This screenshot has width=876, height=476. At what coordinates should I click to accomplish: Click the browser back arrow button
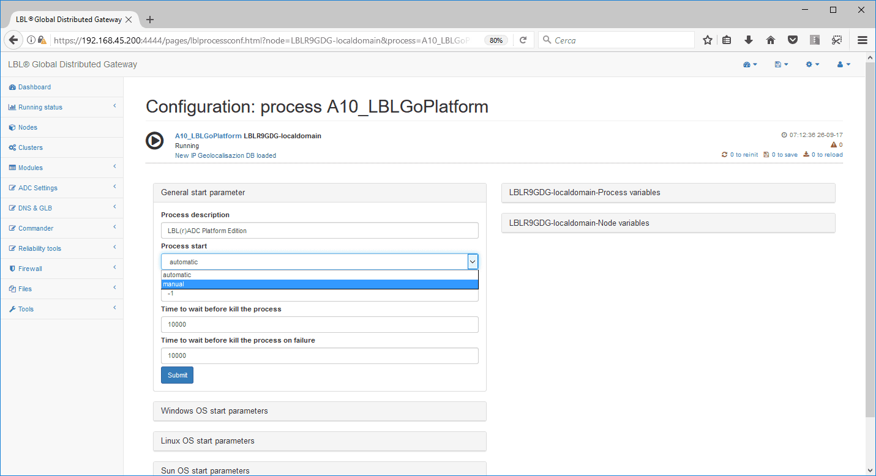[x=13, y=40]
